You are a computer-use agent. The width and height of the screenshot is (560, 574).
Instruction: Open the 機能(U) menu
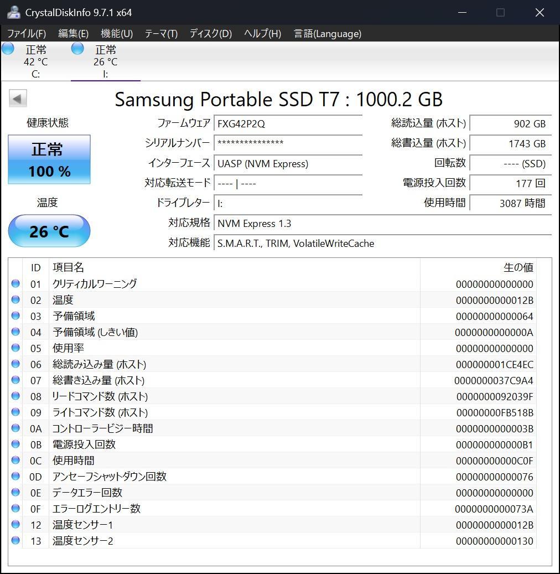click(x=117, y=34)
